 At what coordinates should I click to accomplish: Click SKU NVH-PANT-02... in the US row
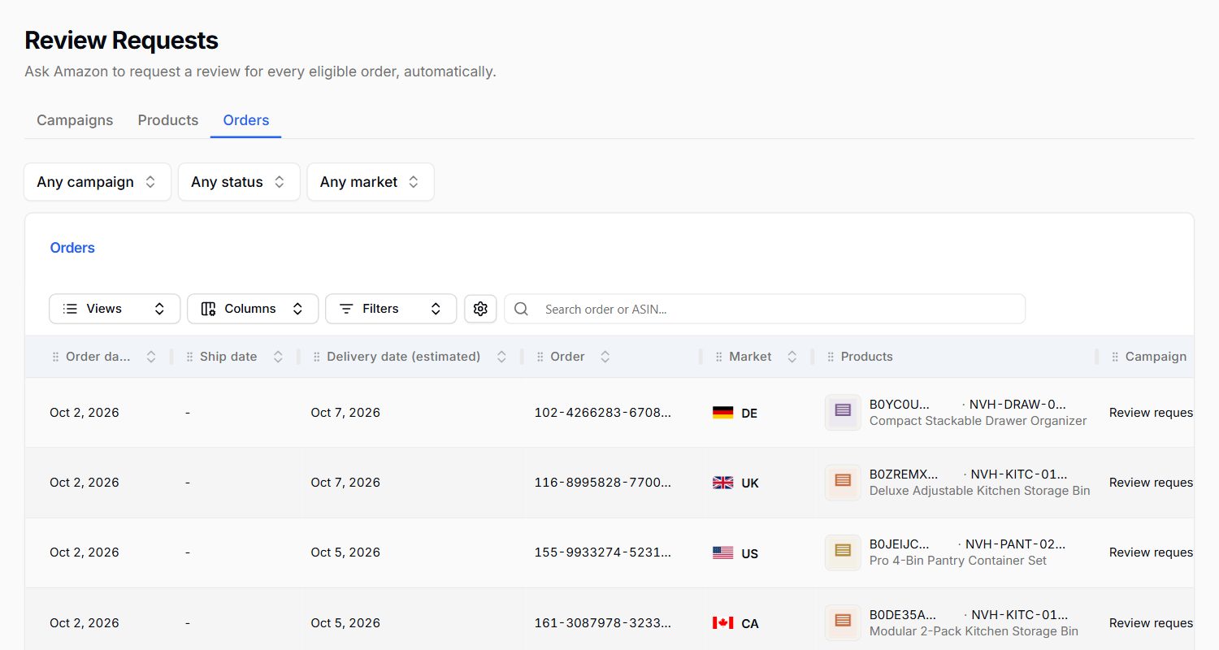pyautogui.click(x=1016, y=544)
